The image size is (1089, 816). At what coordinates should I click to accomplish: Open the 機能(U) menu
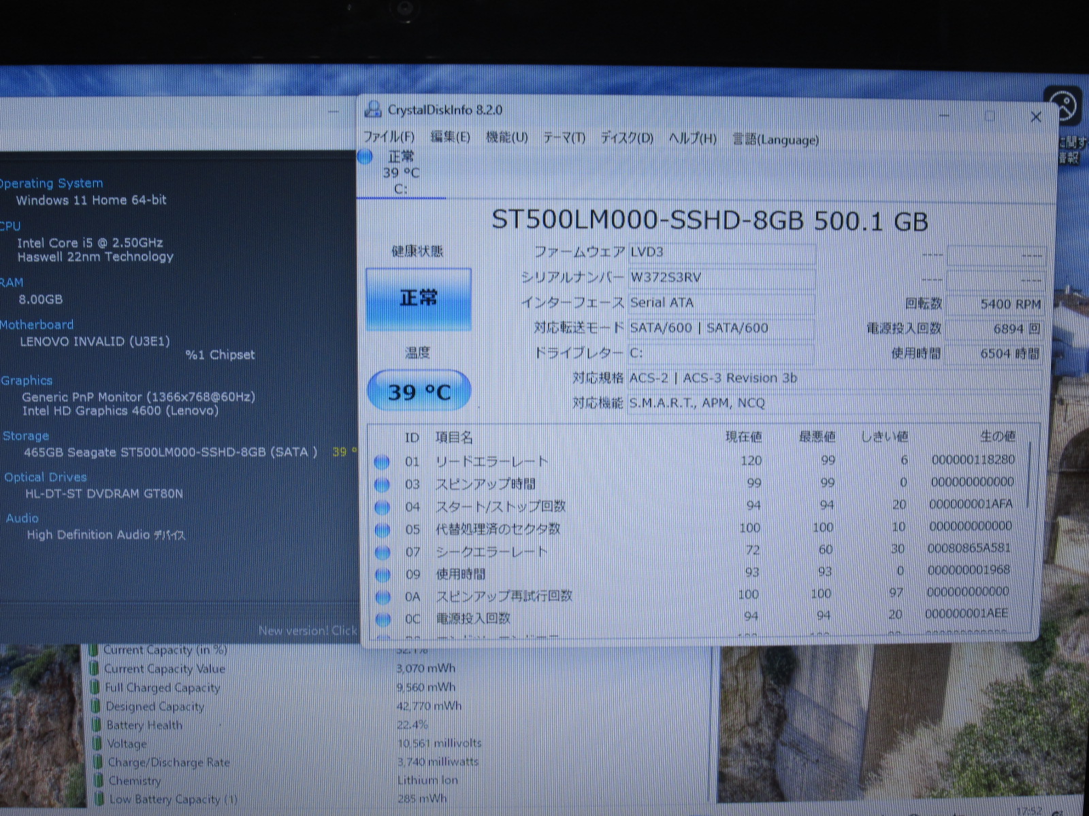coord(506,138)
